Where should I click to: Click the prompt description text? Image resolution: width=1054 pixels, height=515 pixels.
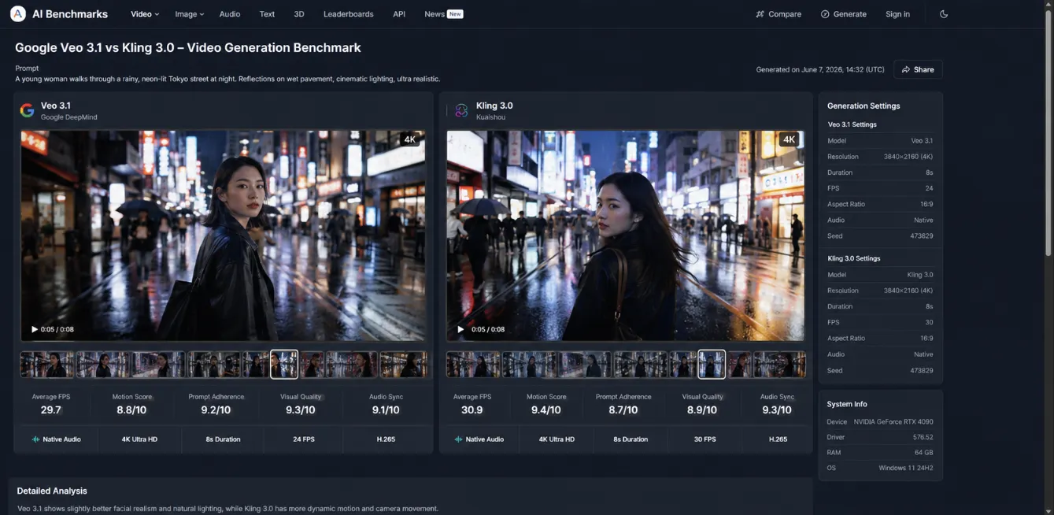point(227,79)
